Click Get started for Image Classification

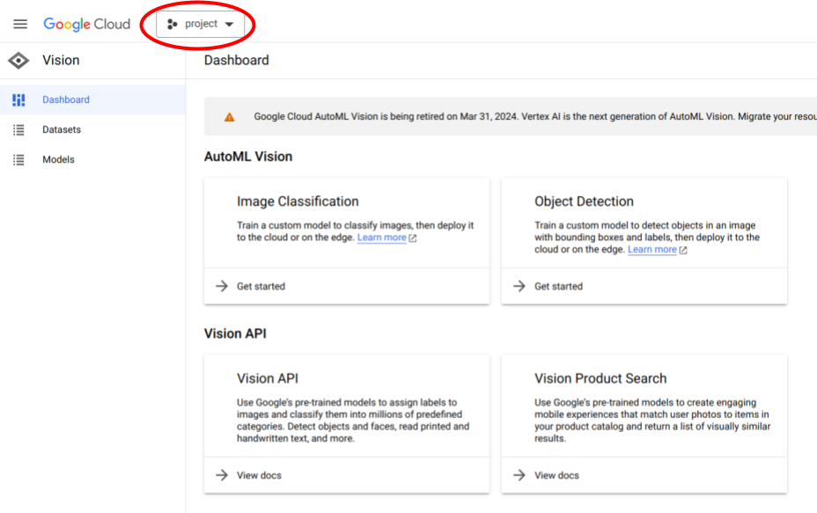pyautogui.click(x=261, y=286)
